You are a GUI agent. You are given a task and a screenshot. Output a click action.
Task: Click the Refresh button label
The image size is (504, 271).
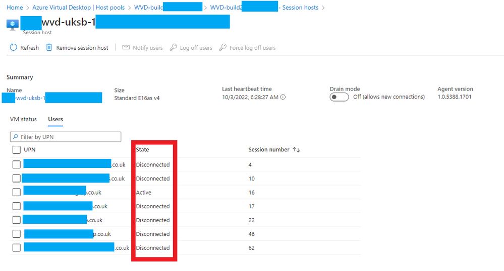tap(30, 48)
